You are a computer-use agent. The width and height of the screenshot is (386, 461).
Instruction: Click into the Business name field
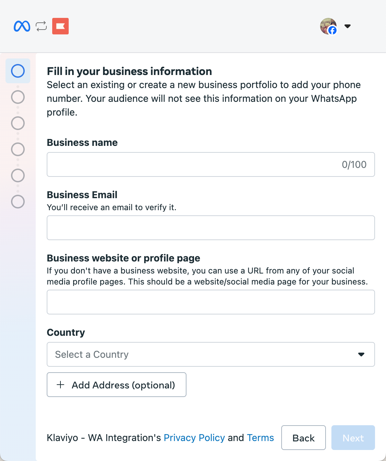(x=192, y=164)
